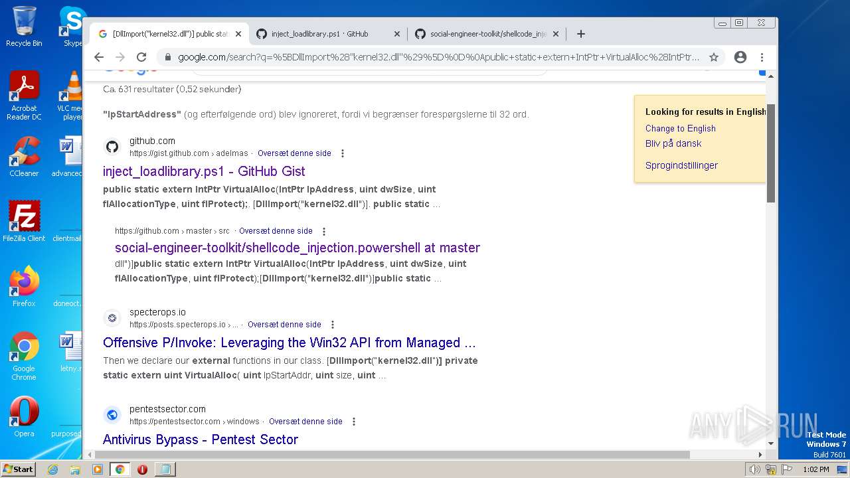Open the volume control in system tray
The image size is (850, 478).
pos(755,469)
